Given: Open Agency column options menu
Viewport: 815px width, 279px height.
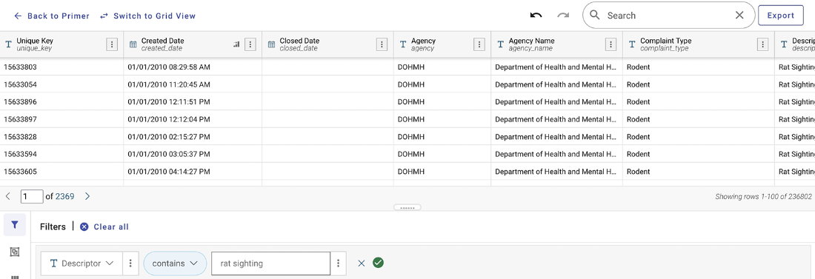Looking at the screenshot, I should [x=479, y=44].
